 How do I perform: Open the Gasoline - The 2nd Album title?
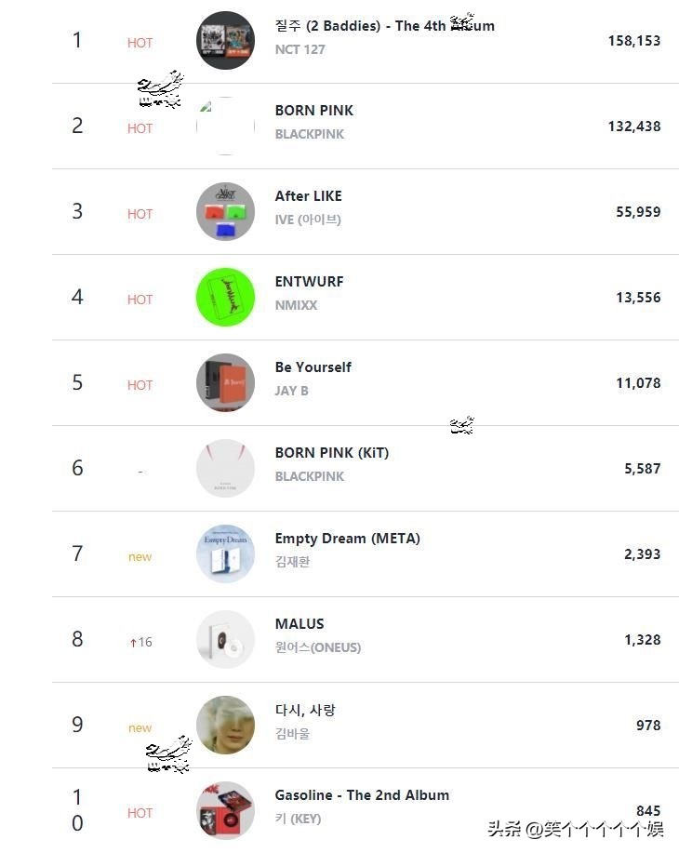[x=362, y=794]
